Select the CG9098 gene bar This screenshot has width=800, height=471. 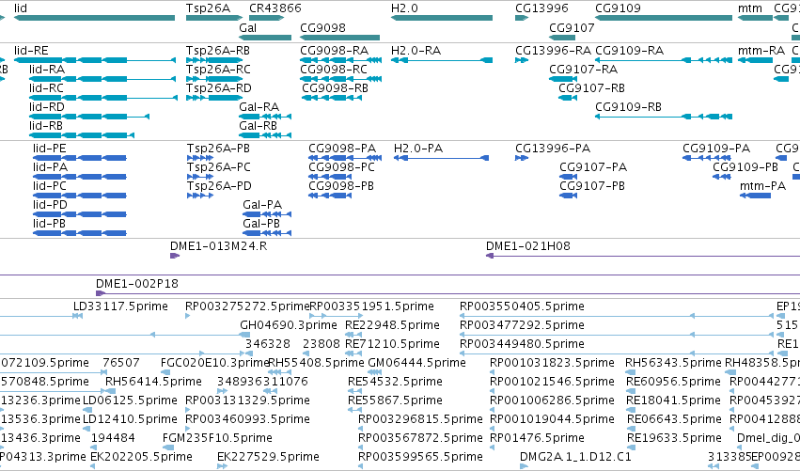click(x=339, y=38)
